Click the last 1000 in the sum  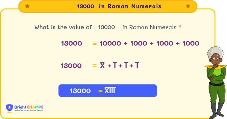click(x=191, y=43)
